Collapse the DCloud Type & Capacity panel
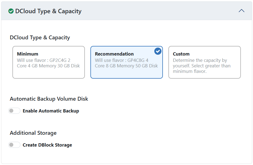This screenshot has width=253, height=165. (241, 11)
